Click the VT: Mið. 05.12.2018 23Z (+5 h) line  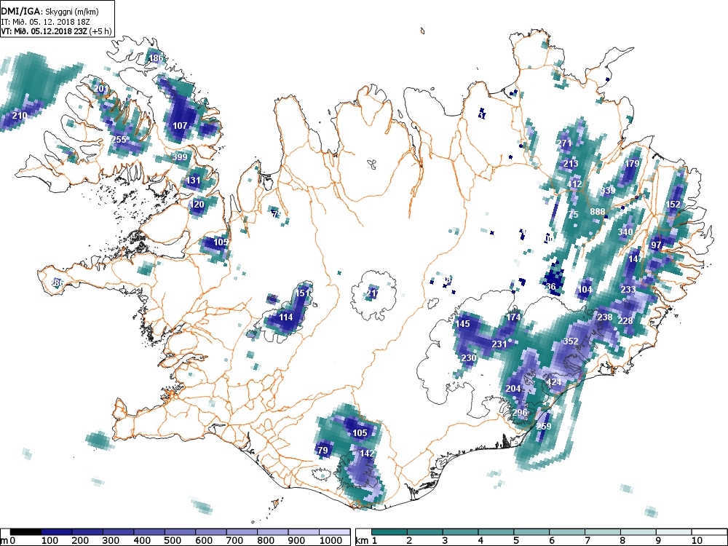pyautogui.click(x=56, y=31)
